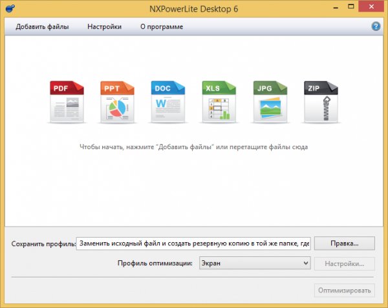Click the PDF file type icon
This screenshot has height=308, width=388.
pos(67,102)
